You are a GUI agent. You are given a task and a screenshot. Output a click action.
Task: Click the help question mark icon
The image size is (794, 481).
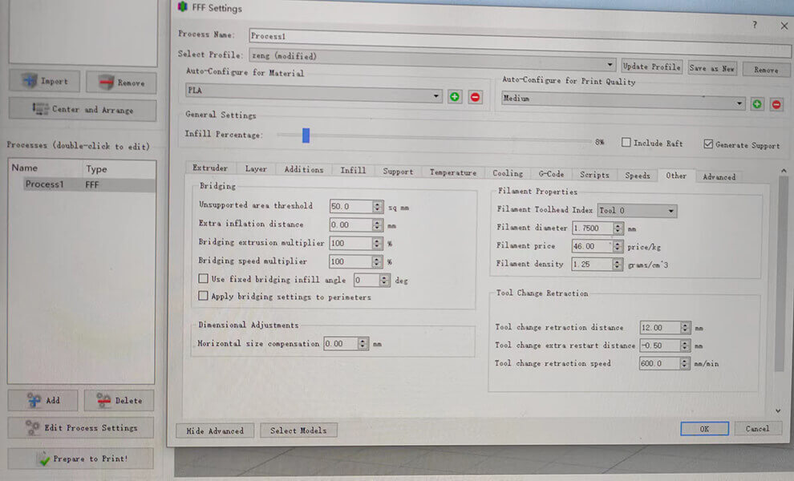(754, 26)
